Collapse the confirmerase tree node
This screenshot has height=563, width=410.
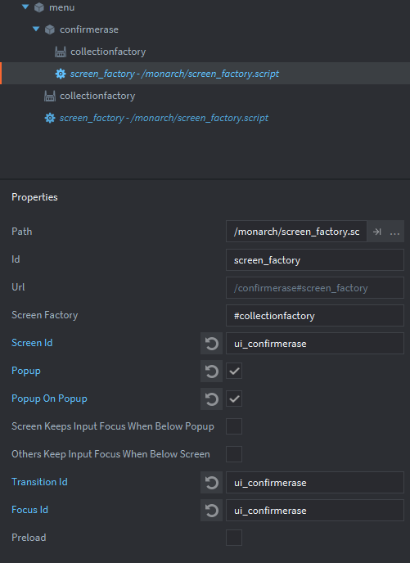point(36,29)
